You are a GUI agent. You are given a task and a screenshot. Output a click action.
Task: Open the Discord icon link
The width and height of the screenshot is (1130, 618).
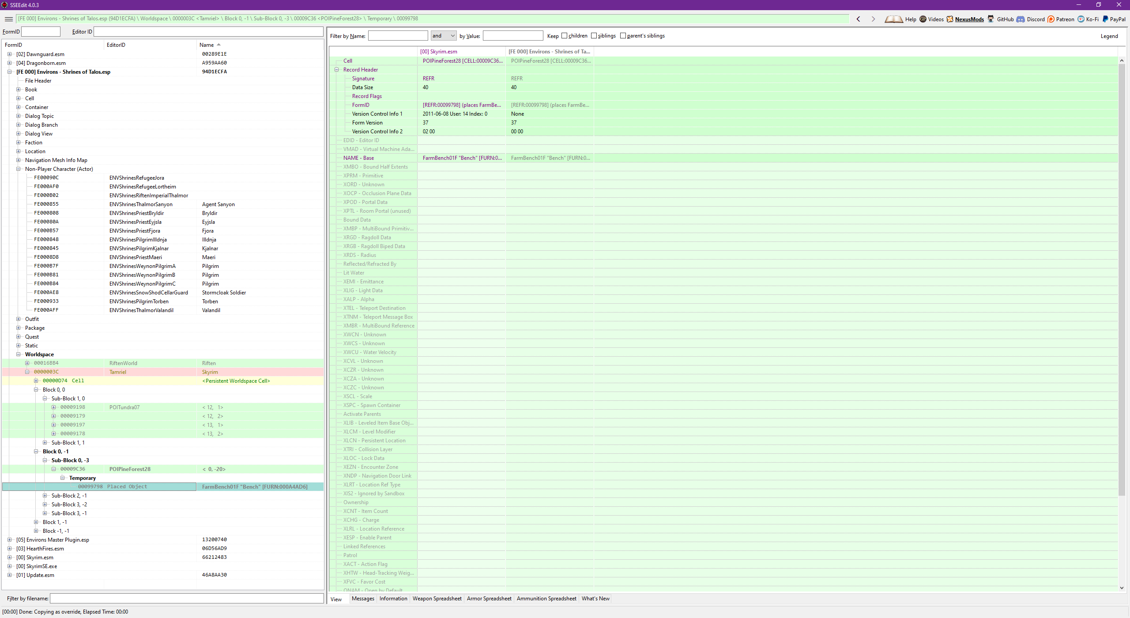pos(1021,19)
